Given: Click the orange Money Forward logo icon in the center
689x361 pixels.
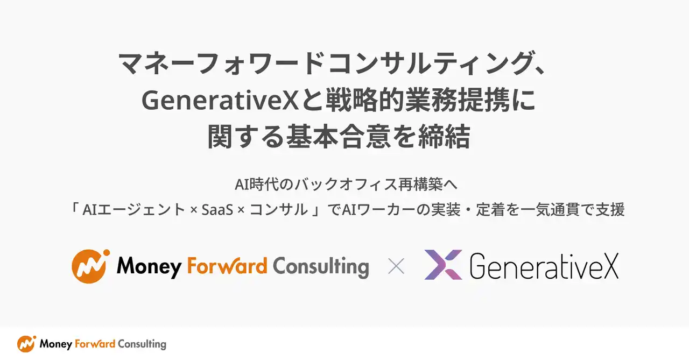Looking at the screenshot, I should pos(90,266).
